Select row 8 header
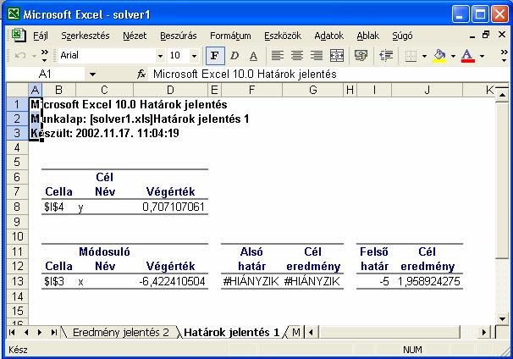 (17, 207)
